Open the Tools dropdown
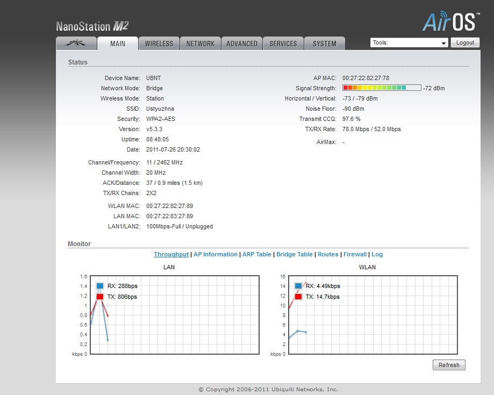The width and height of the screenshot is (494, 395). (409, 42)
